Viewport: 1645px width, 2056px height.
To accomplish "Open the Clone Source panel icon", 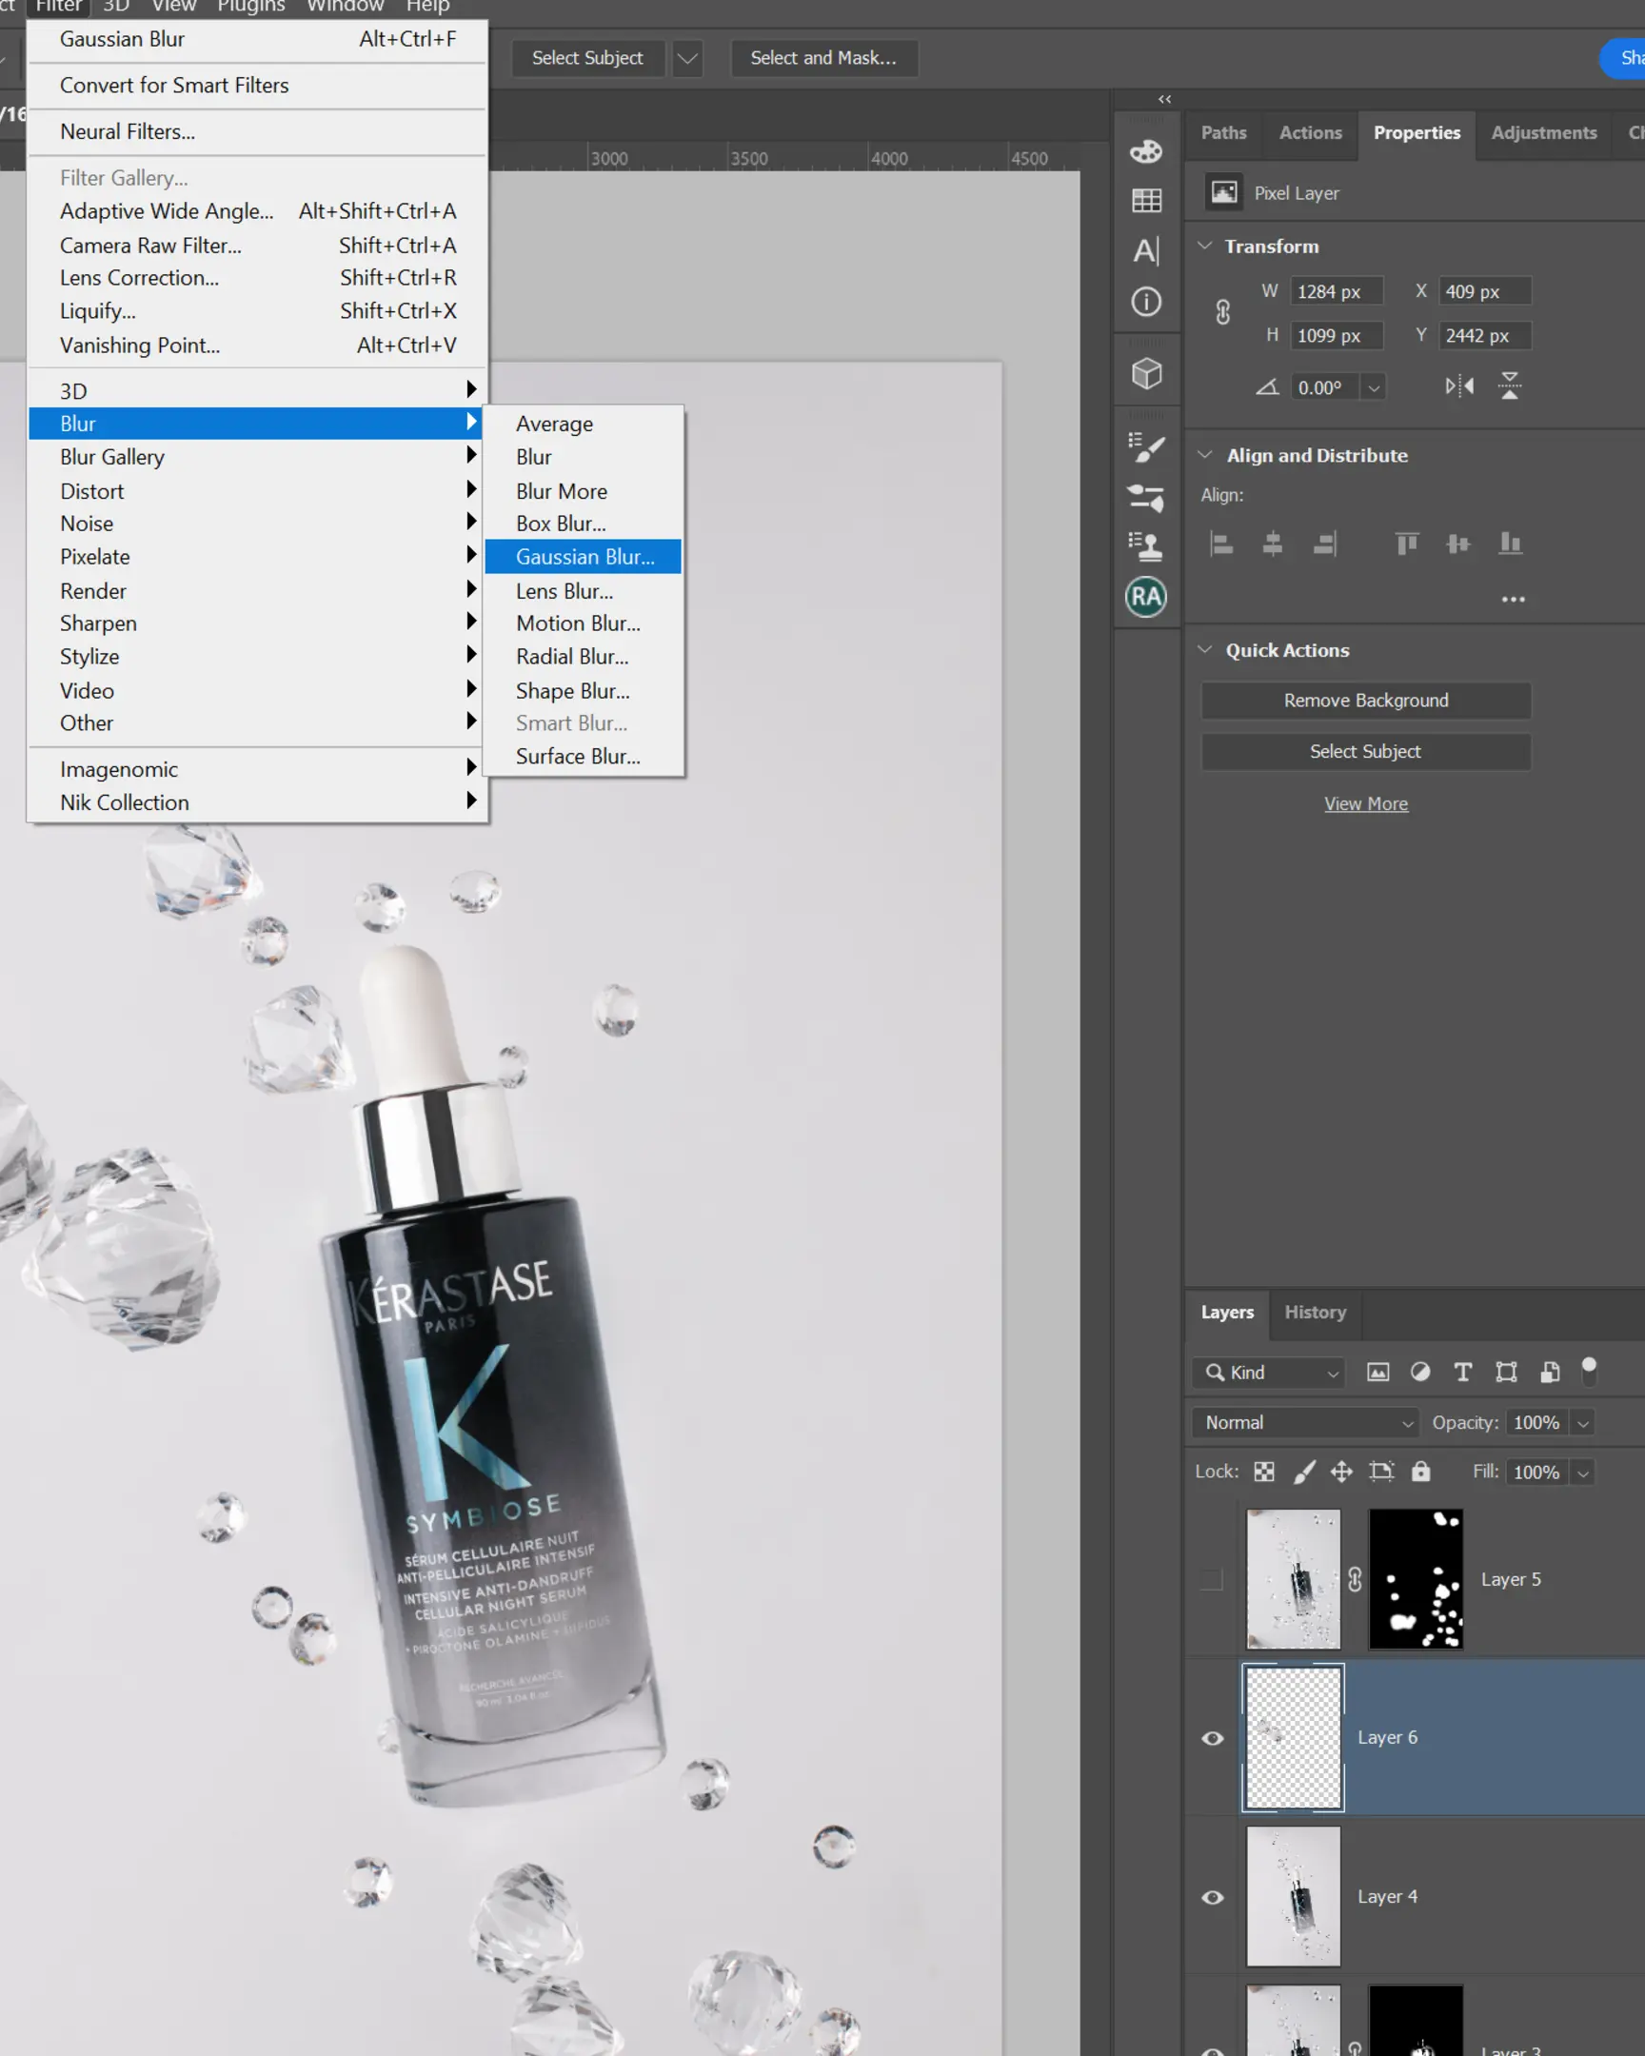I will (x=1147, y=542).
